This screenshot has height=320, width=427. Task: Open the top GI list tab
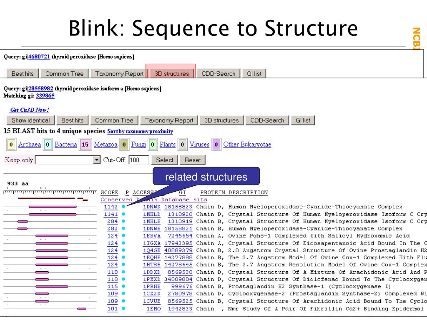(x=254, y=73)
